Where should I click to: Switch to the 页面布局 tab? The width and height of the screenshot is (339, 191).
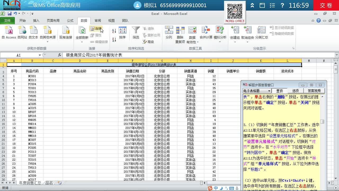(x=53, y=20)
